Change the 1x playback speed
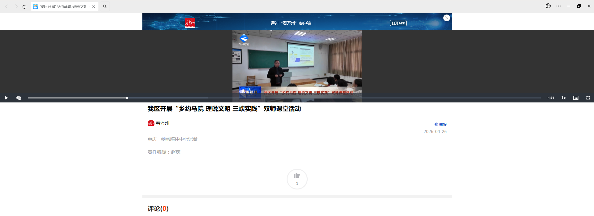Image resolution: width=594 pixels, height=216 pixels. [x=563, y=98]
